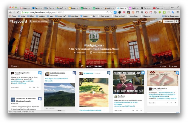
Task: Switch to the UdeG browser tab
Action: click(61, 8)
